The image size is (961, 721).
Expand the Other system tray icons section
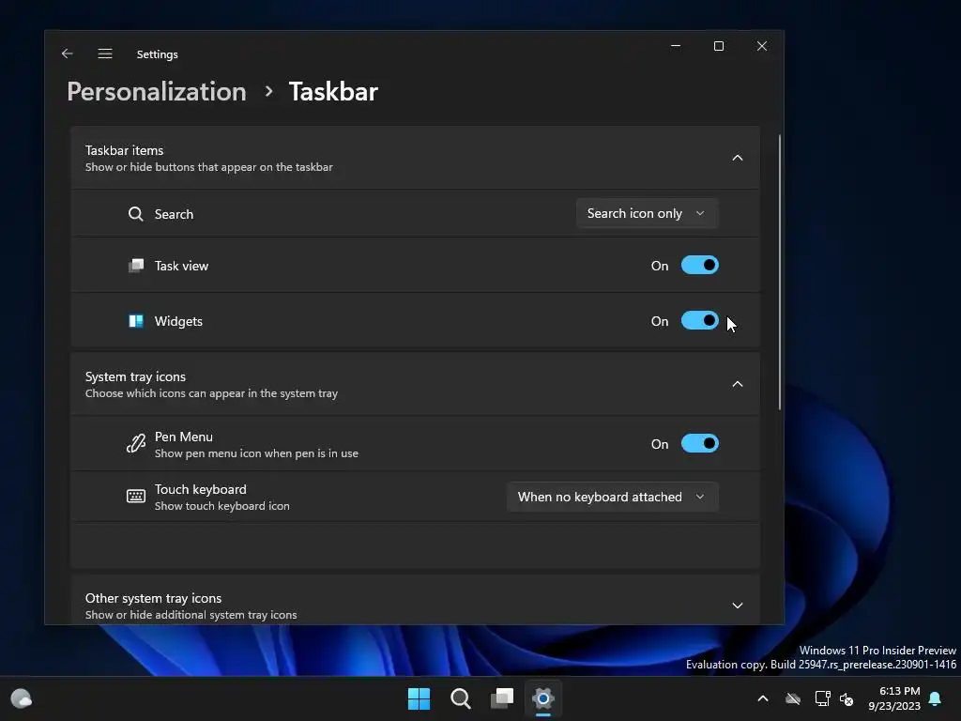pyautogui.click(x=738, y=606)
